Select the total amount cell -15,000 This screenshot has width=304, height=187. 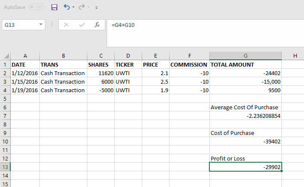(245, 82)
